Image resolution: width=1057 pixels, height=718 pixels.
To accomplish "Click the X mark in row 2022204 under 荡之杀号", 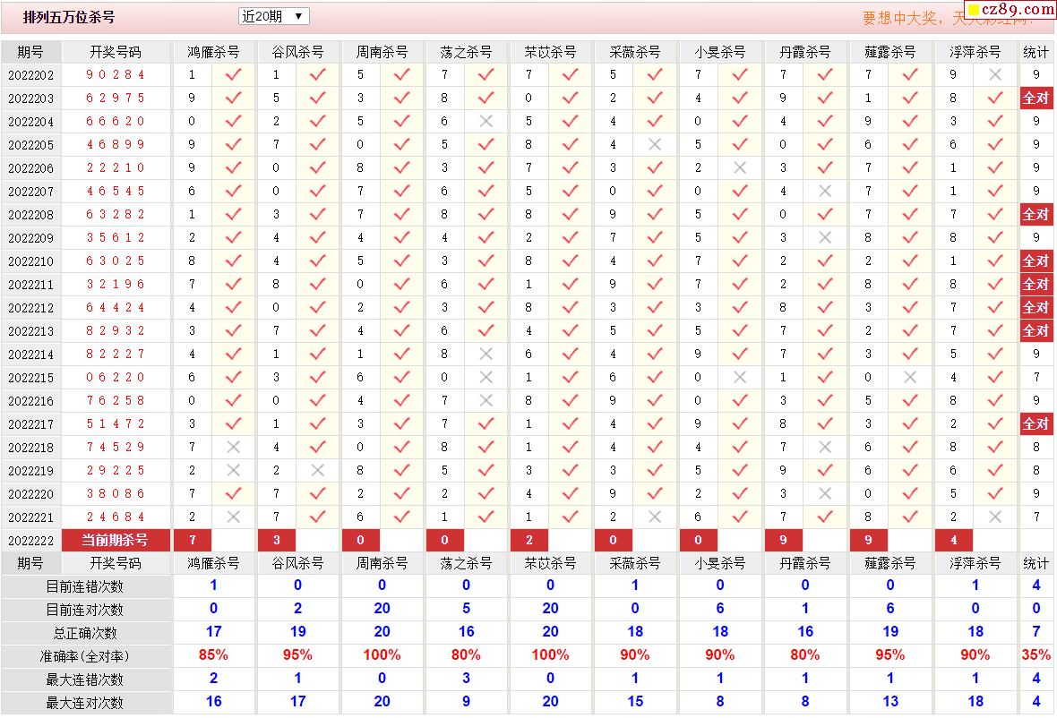I will [x=486, y=121].
